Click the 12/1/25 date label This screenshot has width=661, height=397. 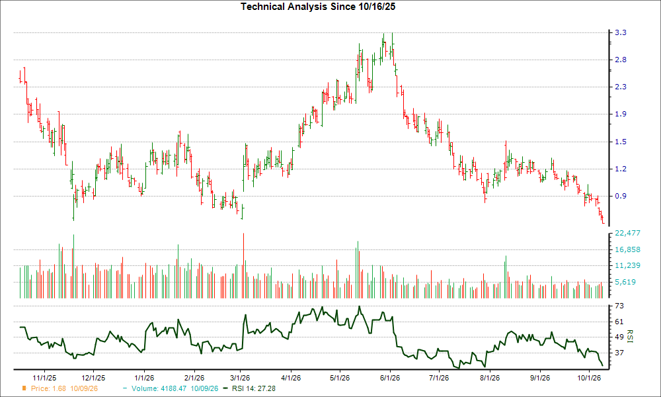tap(93, 378)
